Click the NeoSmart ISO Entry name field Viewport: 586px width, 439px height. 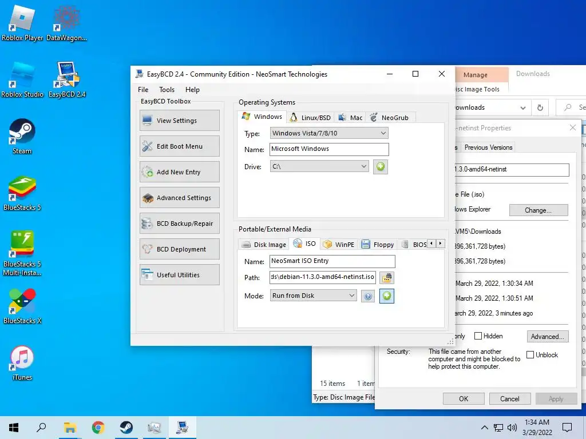[x=332, y=261]
